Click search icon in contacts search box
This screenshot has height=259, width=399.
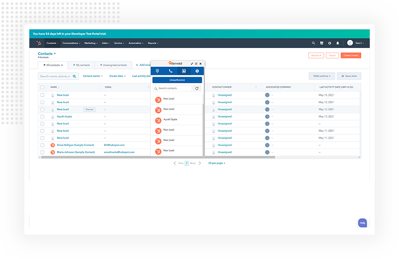pos(74,76)
